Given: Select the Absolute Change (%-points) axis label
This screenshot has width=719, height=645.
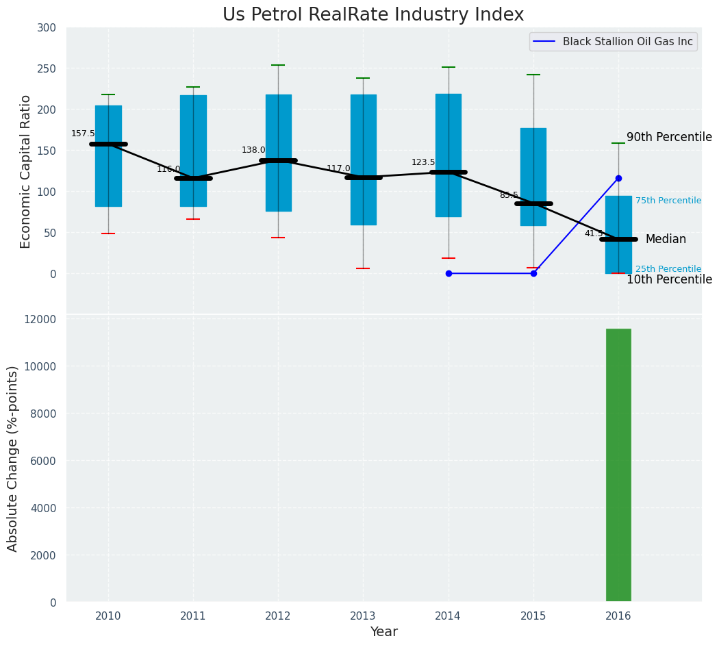Looking at the screenshot, I should click(13, 458).
